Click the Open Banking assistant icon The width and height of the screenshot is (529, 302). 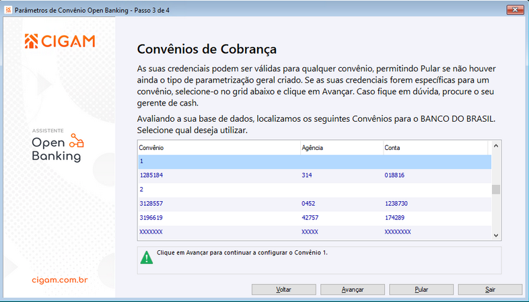click(x=77, y=141)
